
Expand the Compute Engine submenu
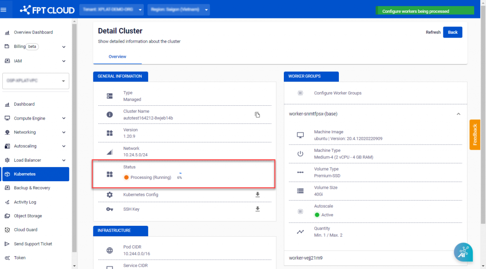(x=64, y=118)
